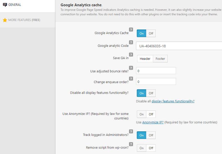Click the Remove script from wp-cron? label

pos(107,148)
